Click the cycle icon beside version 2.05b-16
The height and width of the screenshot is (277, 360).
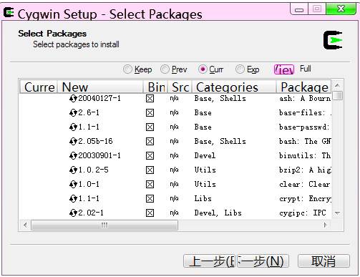click(x=73, y=141)
